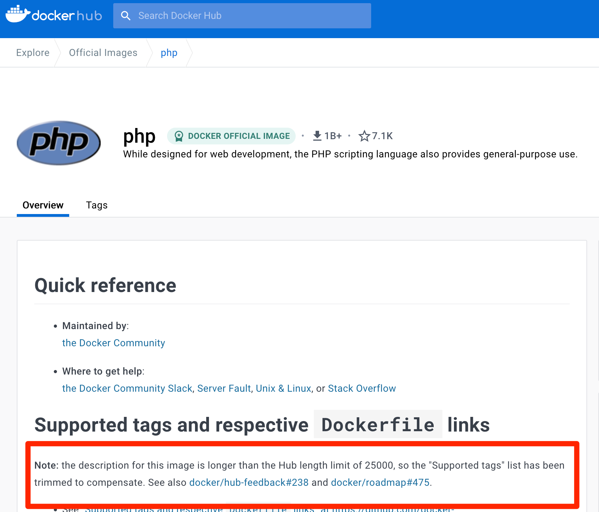Open Stack Overflow help link
The height and width of the screenshot is (512, 599).
(362, 389)
